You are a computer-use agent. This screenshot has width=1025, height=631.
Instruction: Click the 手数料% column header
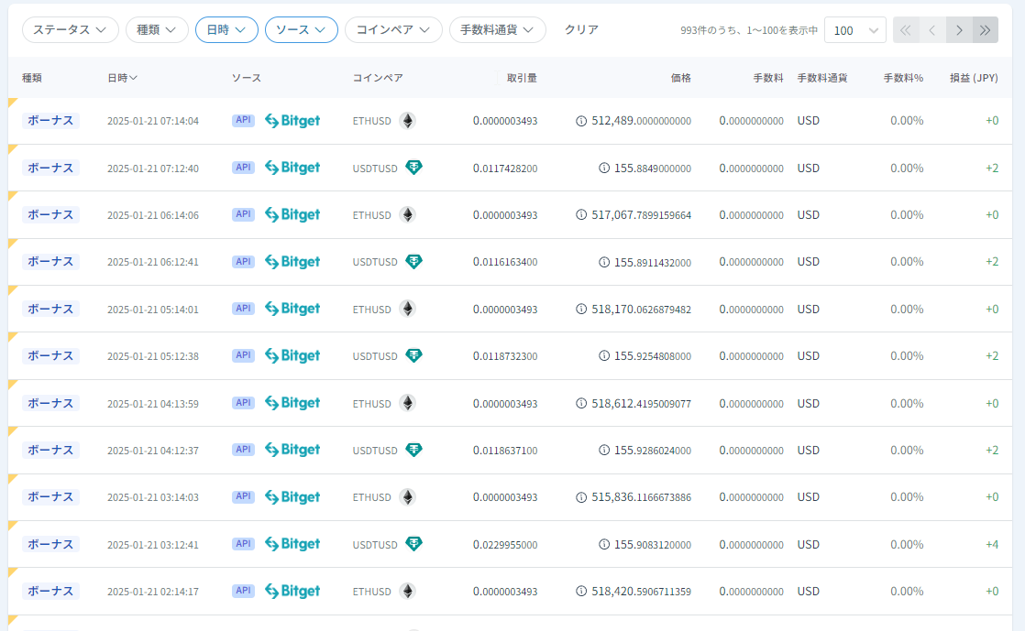tap(903, 78)
